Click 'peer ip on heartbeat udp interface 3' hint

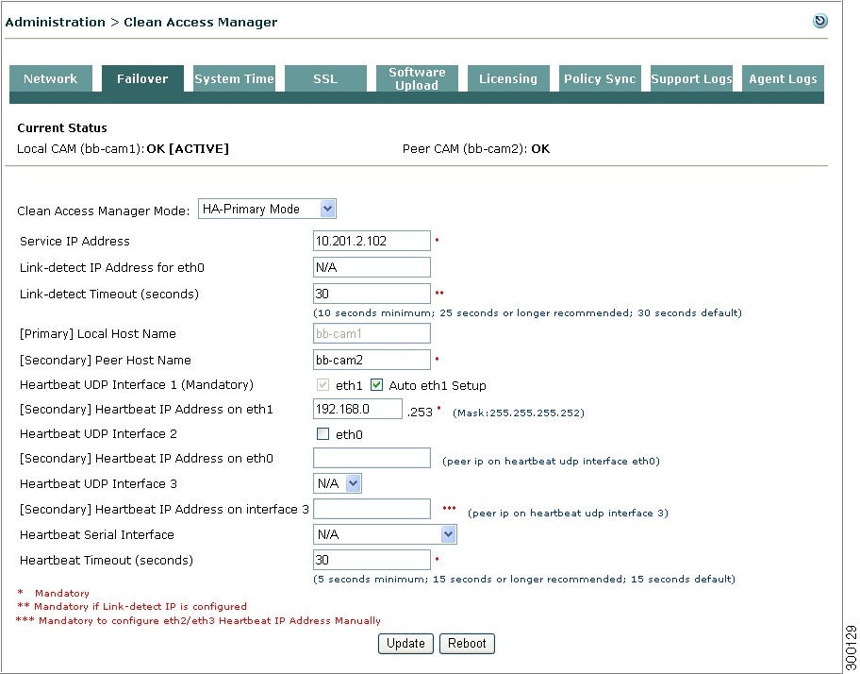coord(568,514)
